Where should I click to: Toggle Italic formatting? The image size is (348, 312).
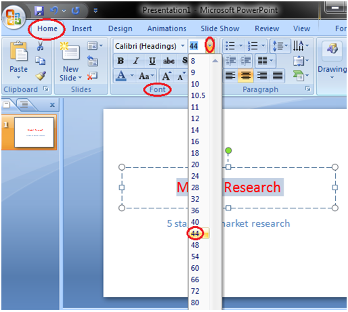pos(136,60)
